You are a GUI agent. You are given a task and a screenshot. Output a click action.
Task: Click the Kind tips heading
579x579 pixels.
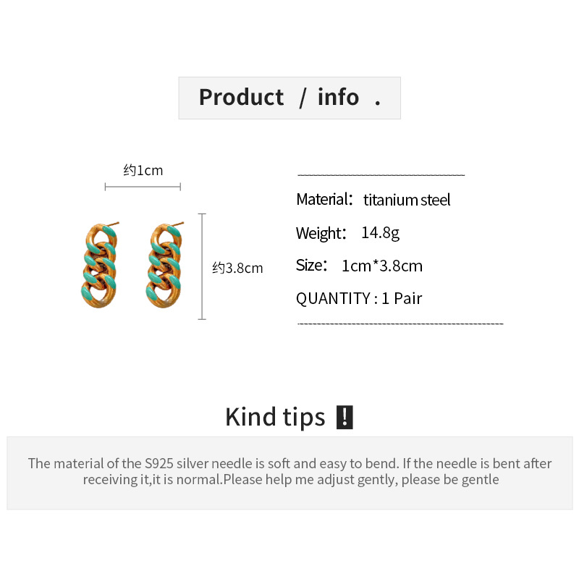[275, 418]
